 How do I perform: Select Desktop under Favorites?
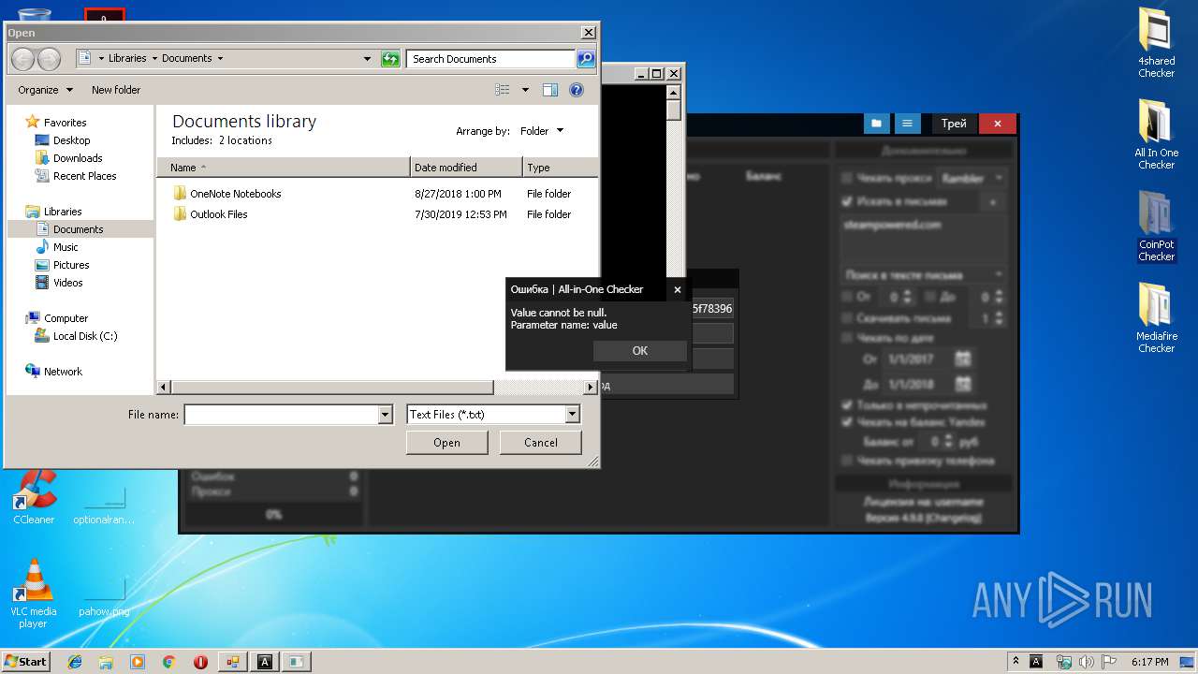72,140
